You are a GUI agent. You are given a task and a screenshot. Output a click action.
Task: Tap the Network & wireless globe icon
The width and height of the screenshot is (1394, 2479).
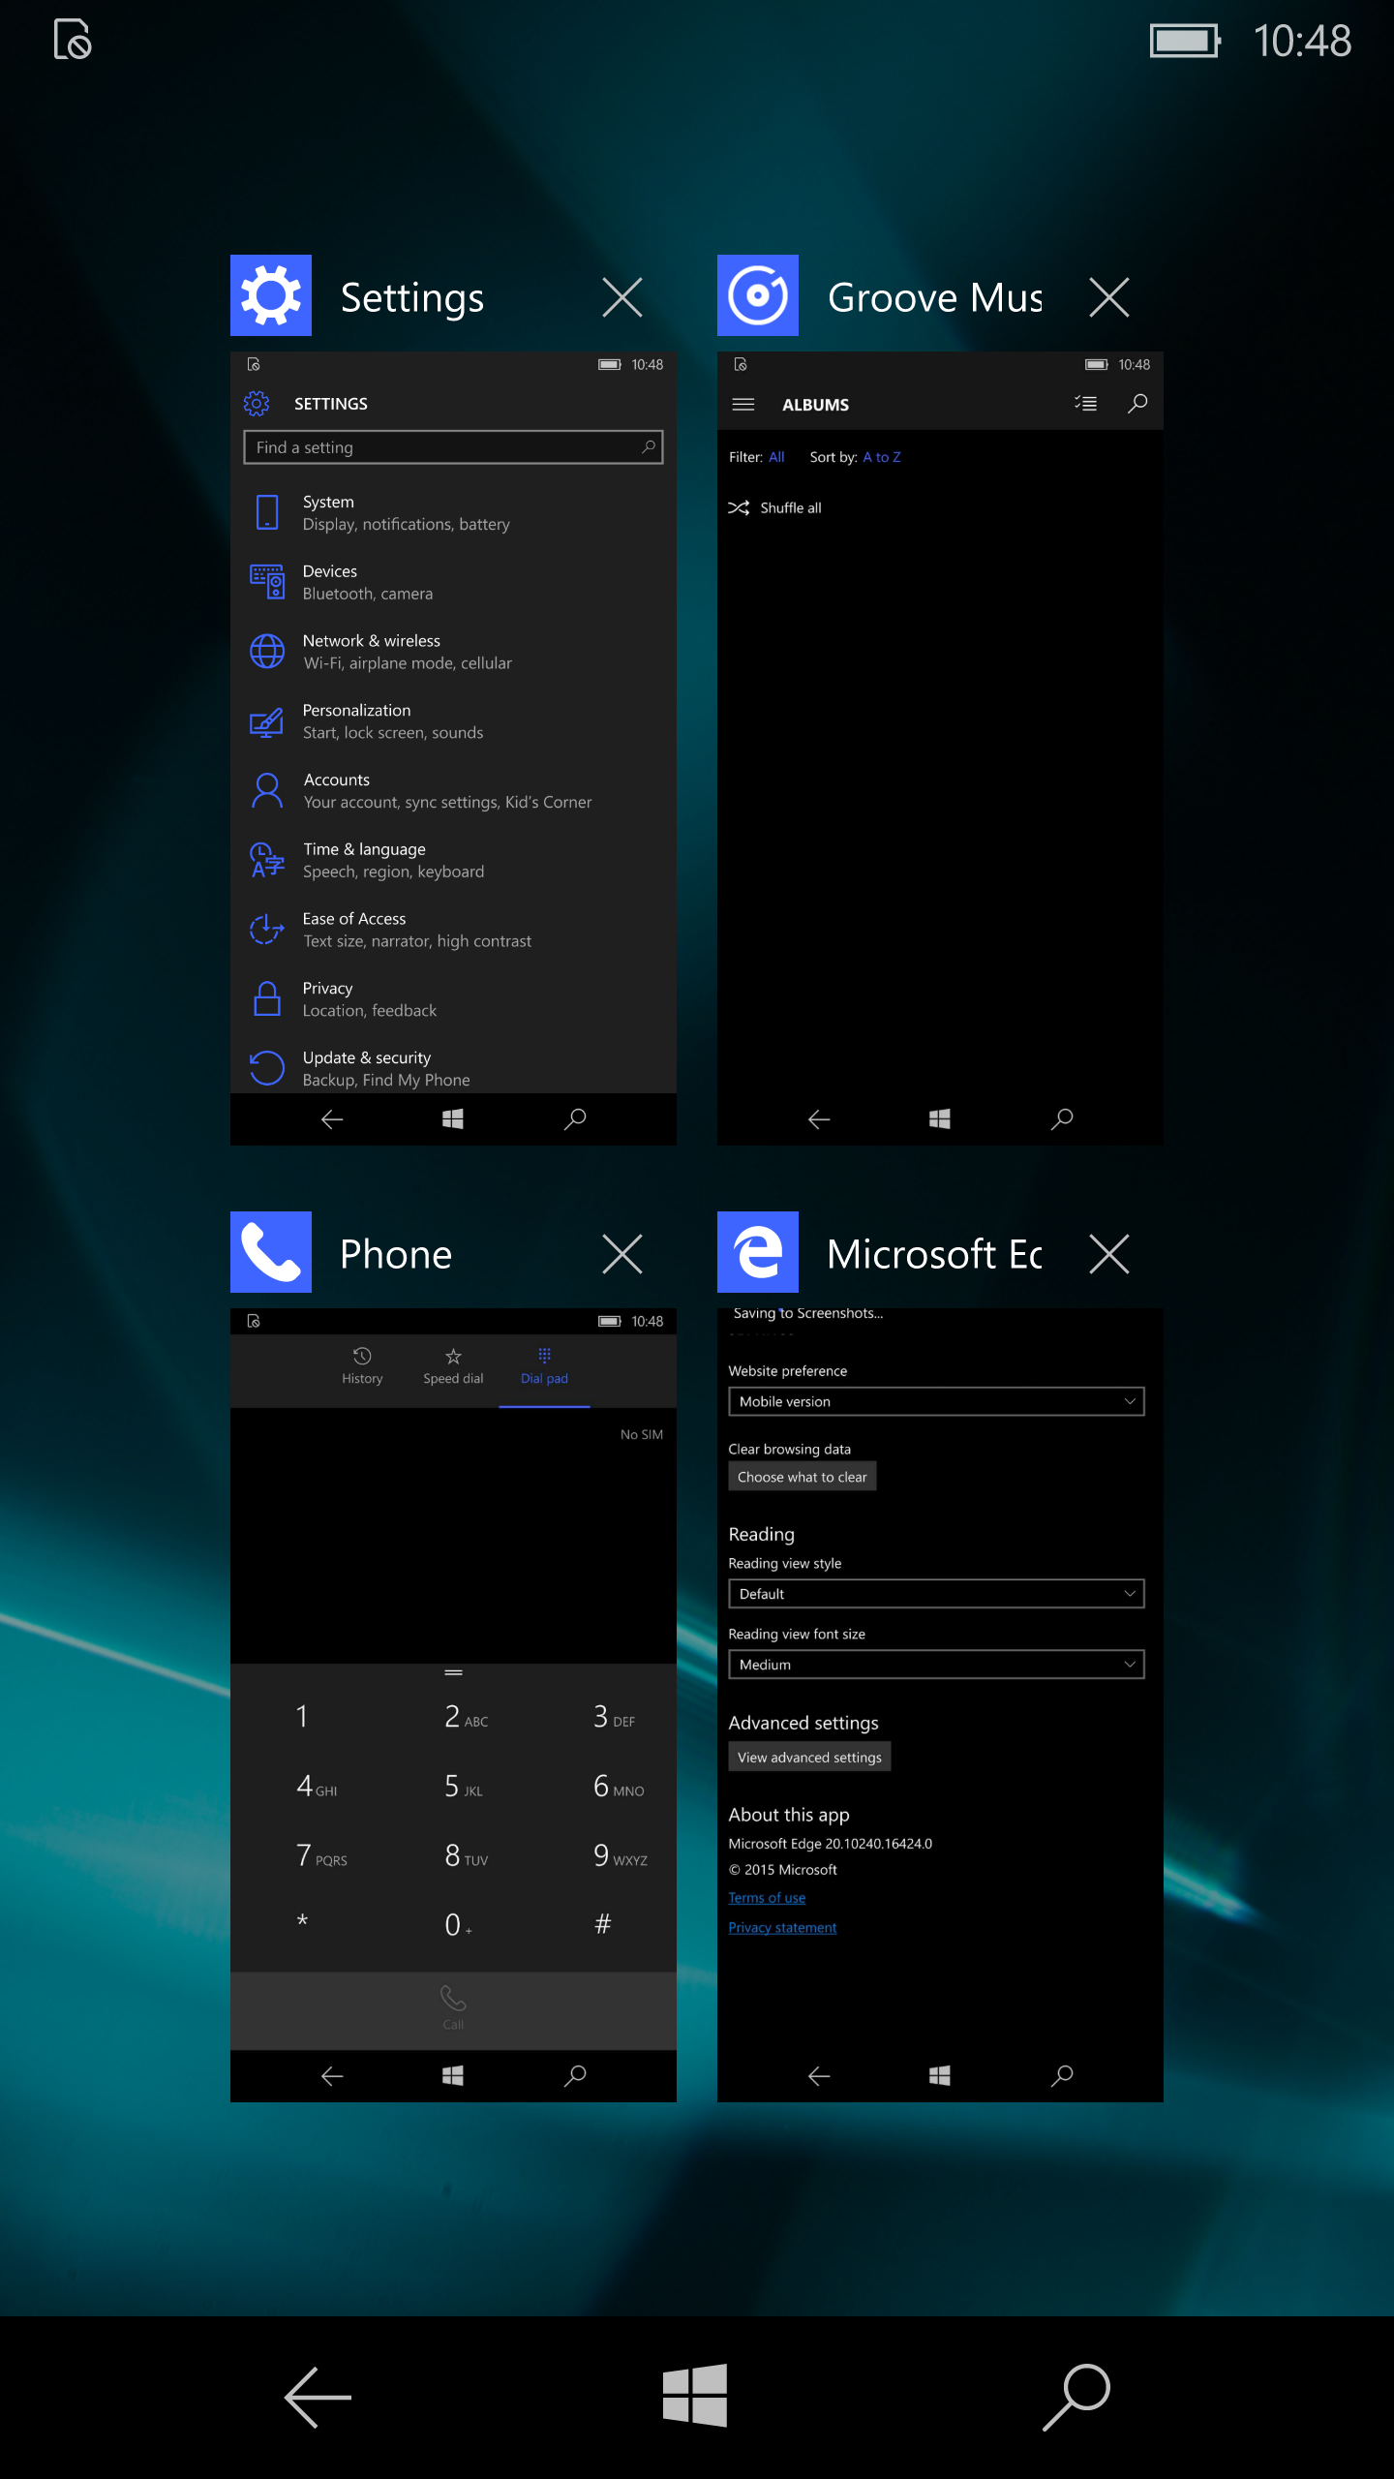click(267, 652)
